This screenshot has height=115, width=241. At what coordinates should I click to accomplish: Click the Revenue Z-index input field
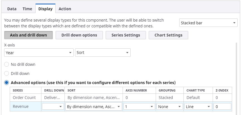[x=222, y=107]
